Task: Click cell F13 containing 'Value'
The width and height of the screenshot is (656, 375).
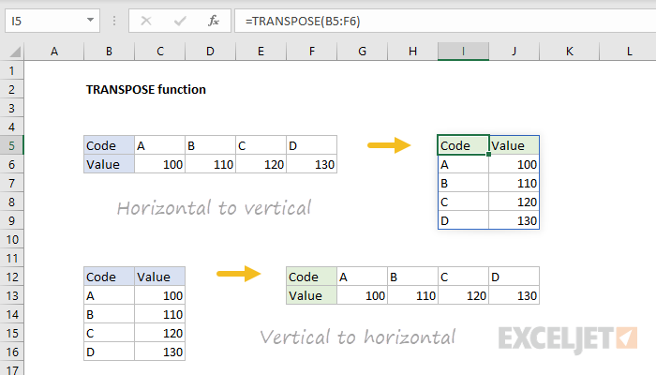Action: click(312, 296)
